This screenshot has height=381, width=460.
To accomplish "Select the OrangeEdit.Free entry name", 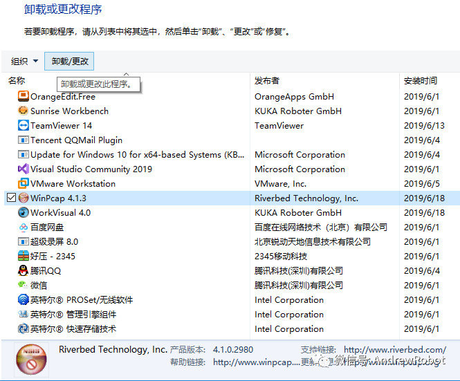I will pos(63,97).
